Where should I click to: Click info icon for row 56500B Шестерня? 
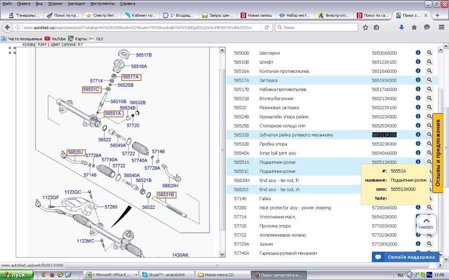click(x=418, y=53)
